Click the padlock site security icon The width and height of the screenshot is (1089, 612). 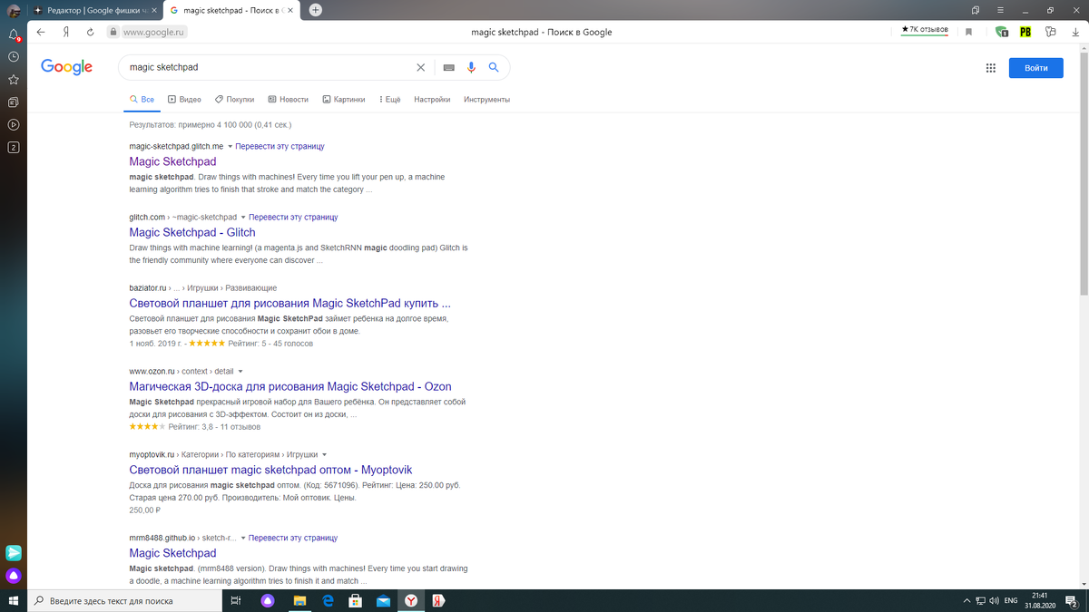point(113,32)
